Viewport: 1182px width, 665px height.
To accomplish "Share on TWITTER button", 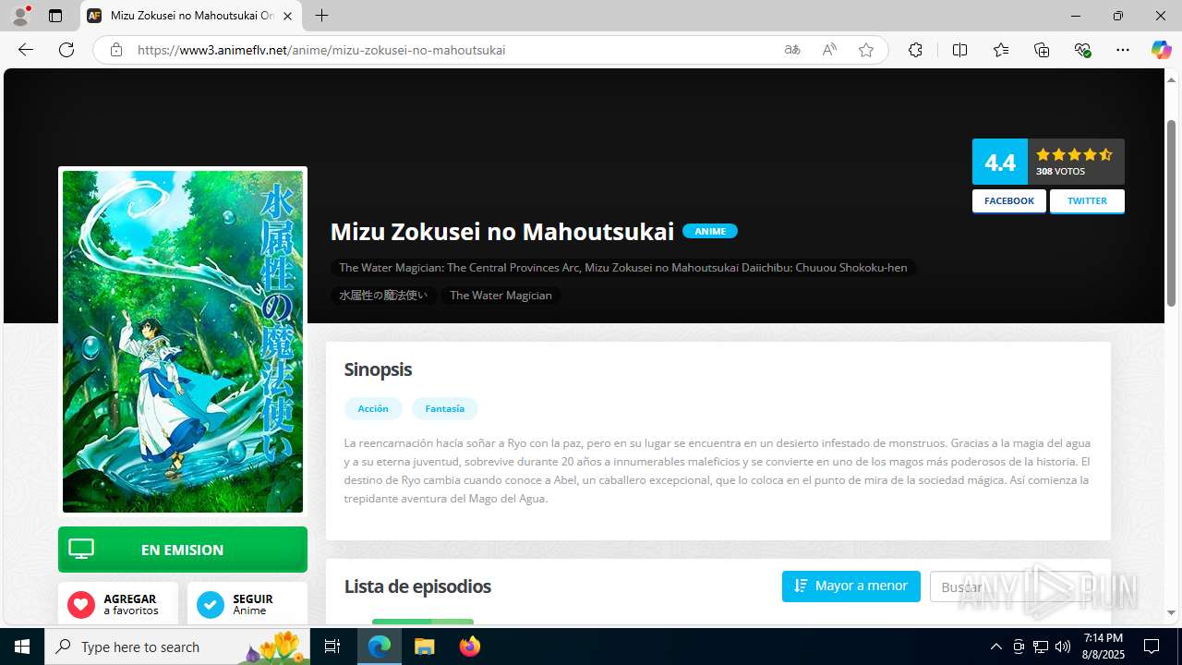I will [x=1087, y=201].
